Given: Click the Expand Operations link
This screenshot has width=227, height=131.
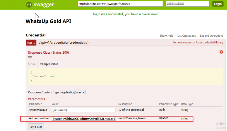Looking at the screenshot, I should coord(212,36).
